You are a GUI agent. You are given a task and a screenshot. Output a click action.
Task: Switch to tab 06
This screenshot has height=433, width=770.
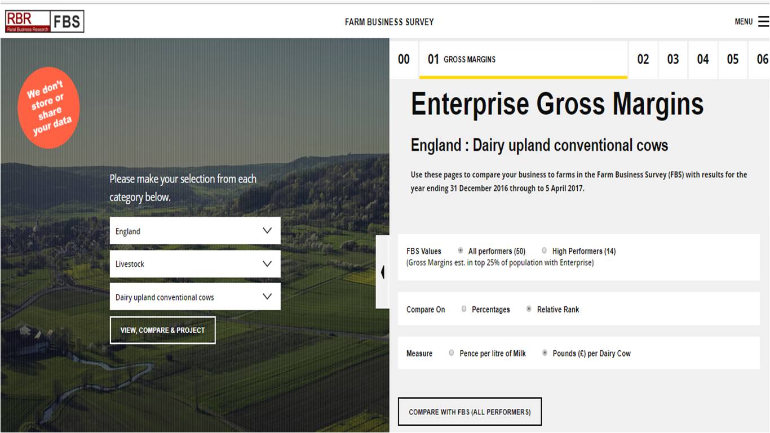760,59
